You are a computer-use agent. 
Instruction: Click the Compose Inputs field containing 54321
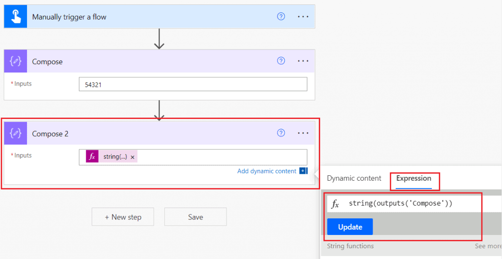pos(193,84)
